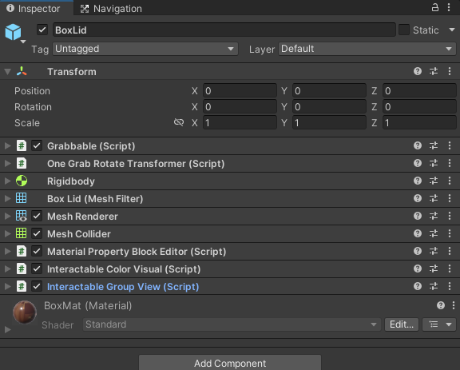Click the green Mesh Collider icon

(21, 233)
